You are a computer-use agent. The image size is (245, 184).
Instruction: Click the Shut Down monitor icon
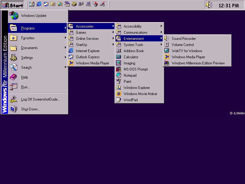pyautogui.click(x=13, y=109)
